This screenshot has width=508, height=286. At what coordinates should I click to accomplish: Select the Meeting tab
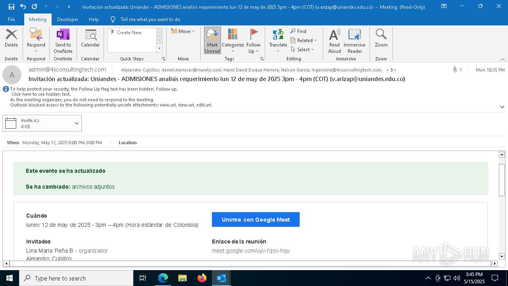(x=38, y=19)
